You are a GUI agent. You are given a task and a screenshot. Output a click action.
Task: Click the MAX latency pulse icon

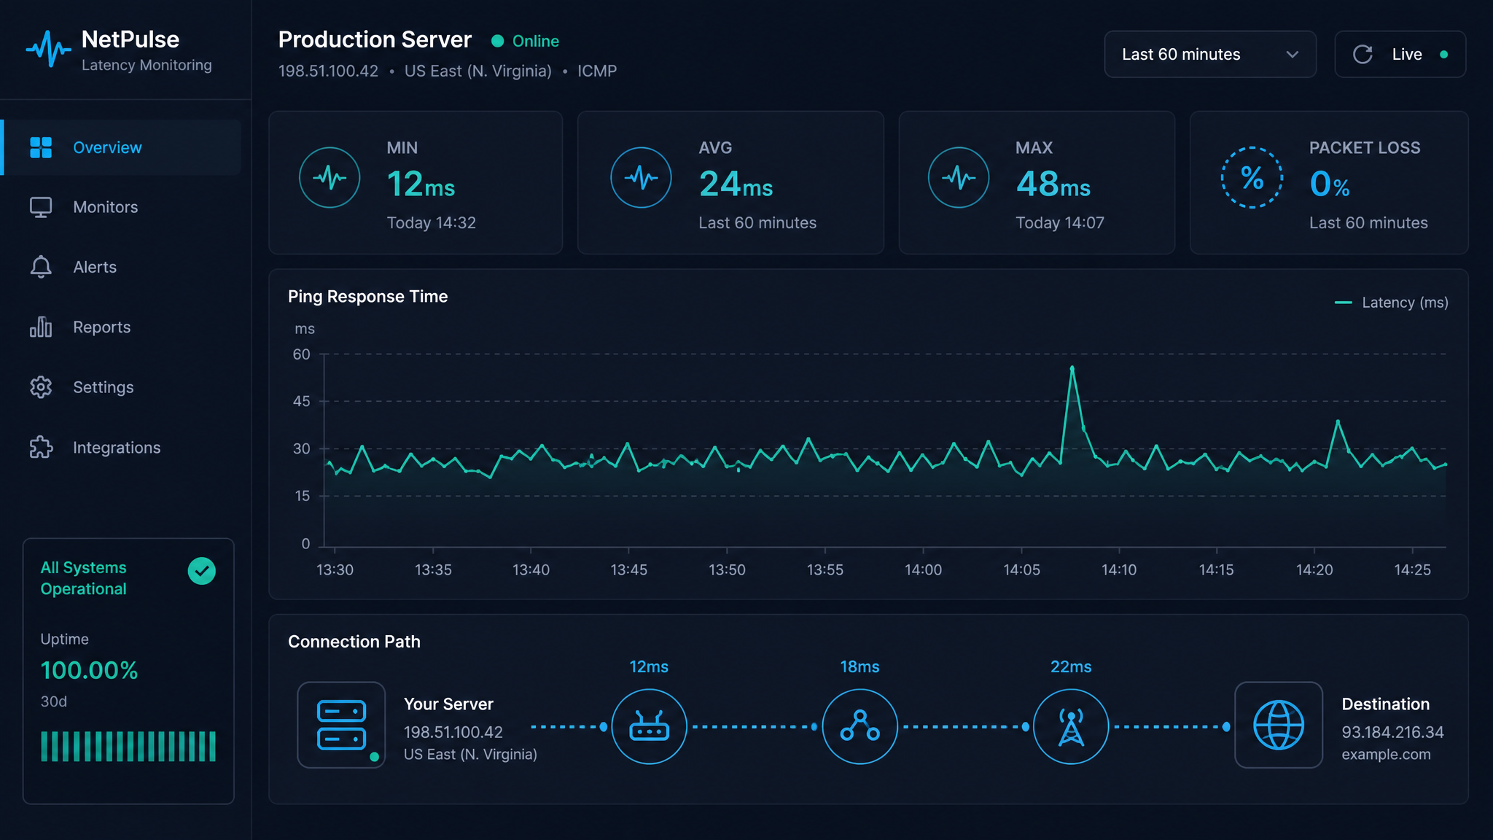[x=958, y=177]
